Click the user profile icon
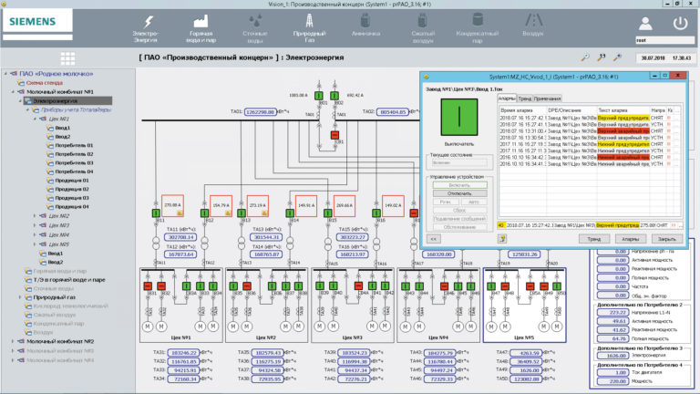This screenshot has height=394, width=700. [645, 23]
